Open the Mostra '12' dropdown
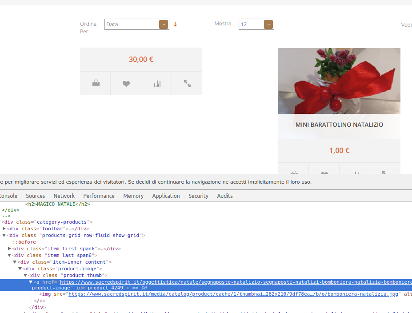 coord(256,24)
